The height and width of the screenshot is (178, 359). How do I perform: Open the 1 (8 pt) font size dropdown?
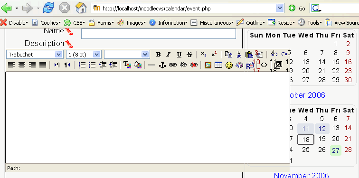coord(84,55)
